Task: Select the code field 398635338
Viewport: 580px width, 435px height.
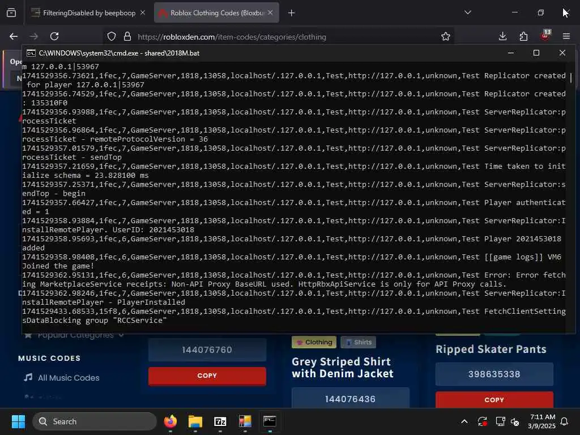Action: point(494,374)
